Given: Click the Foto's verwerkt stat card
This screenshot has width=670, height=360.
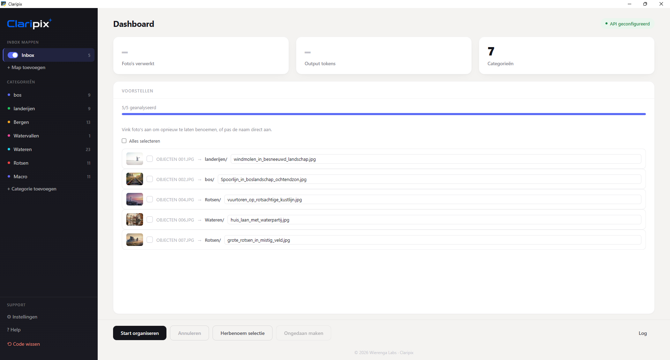Looking at the screenshot, I should 201,55.
